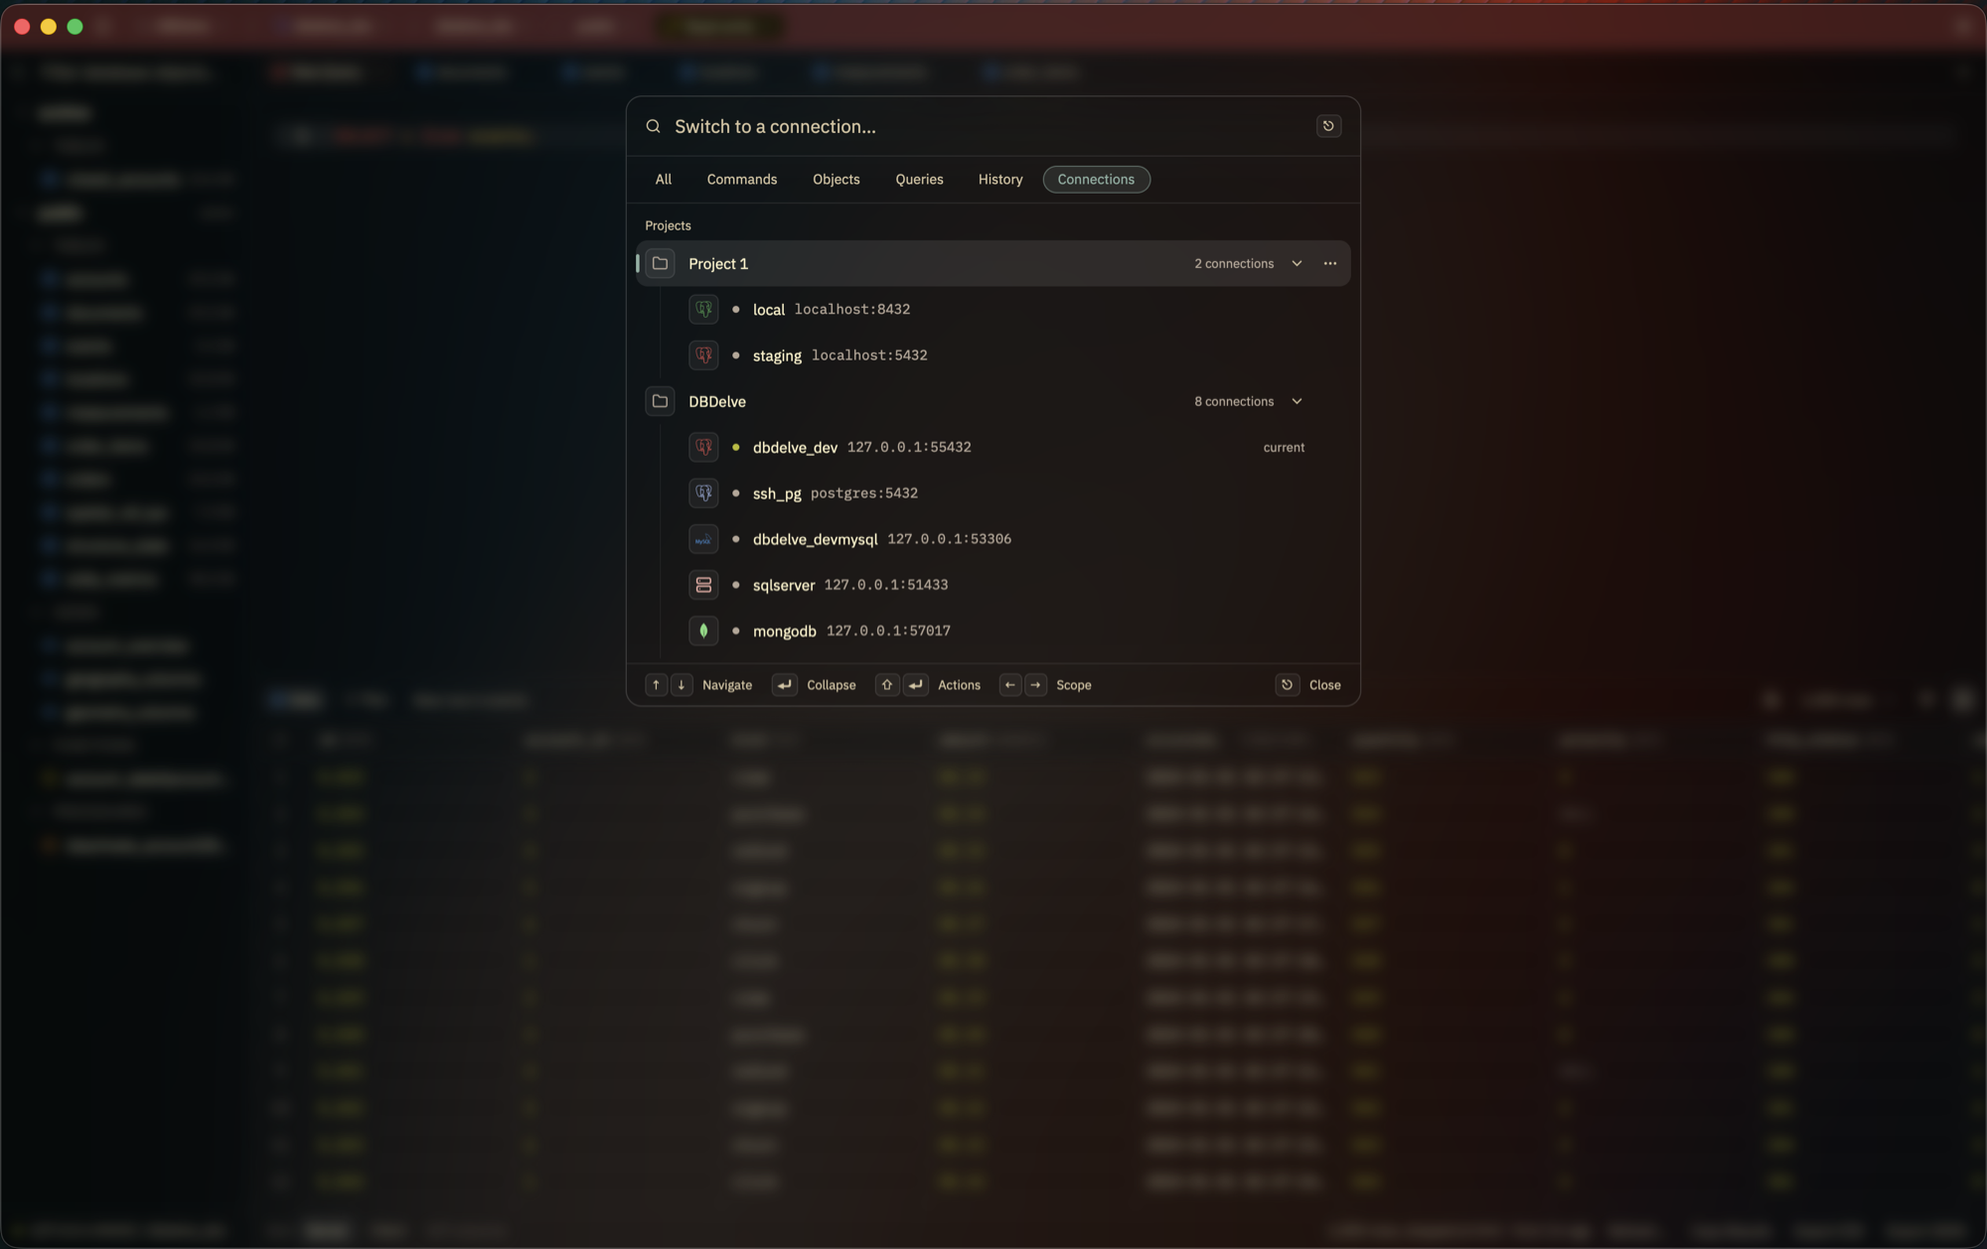
Task: Click the down arrow Navigate key hint
Action: 682,685
